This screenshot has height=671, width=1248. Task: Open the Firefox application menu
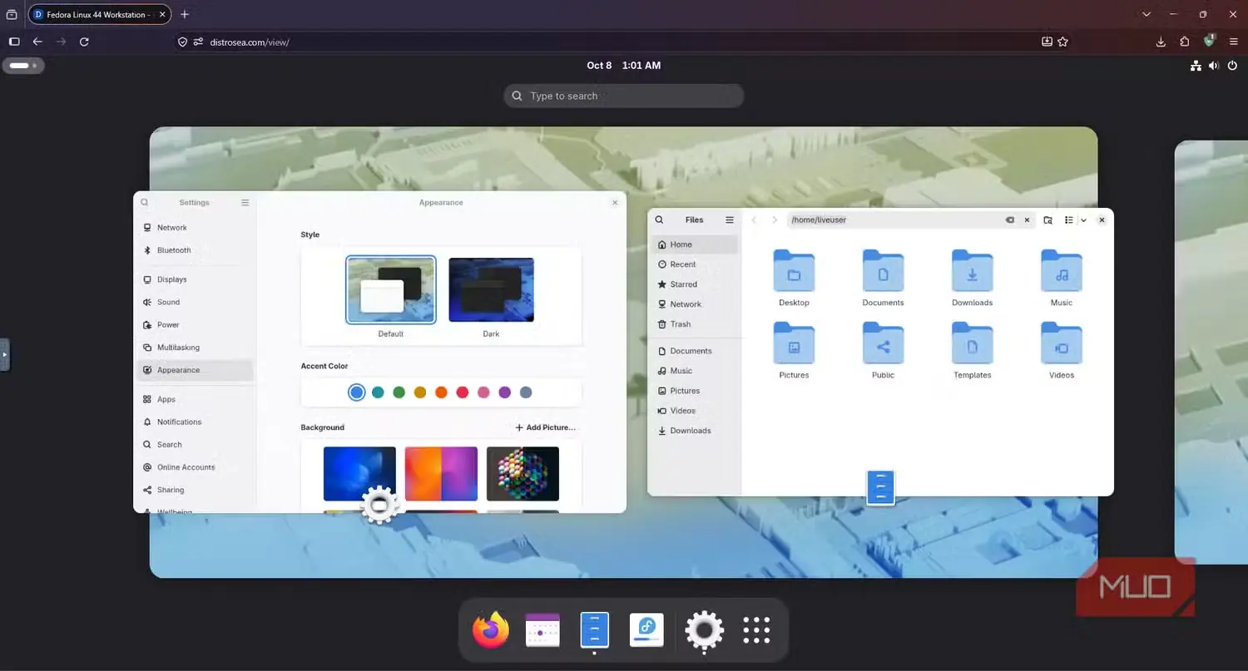click(x=1233, y=42)
